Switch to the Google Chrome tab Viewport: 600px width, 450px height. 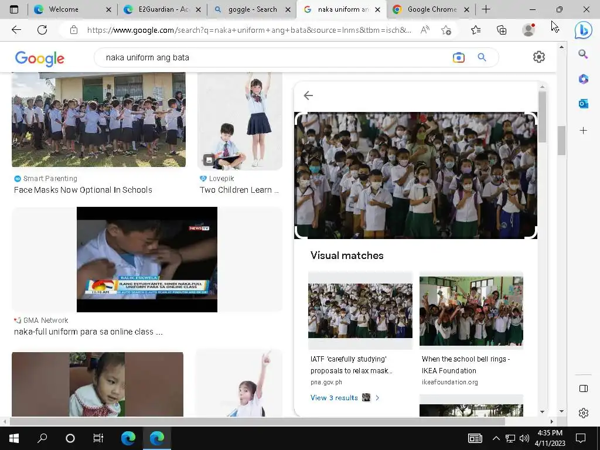pos(432,9)
